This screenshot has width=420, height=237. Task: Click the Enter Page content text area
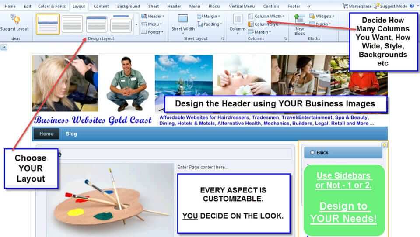coord(203,167)
